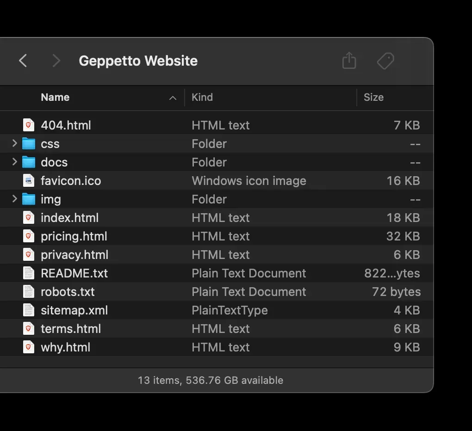The height and width of the screenshot is (431, 472).
Task: Sort by the Name column header
Action: (x=55, y=98)
